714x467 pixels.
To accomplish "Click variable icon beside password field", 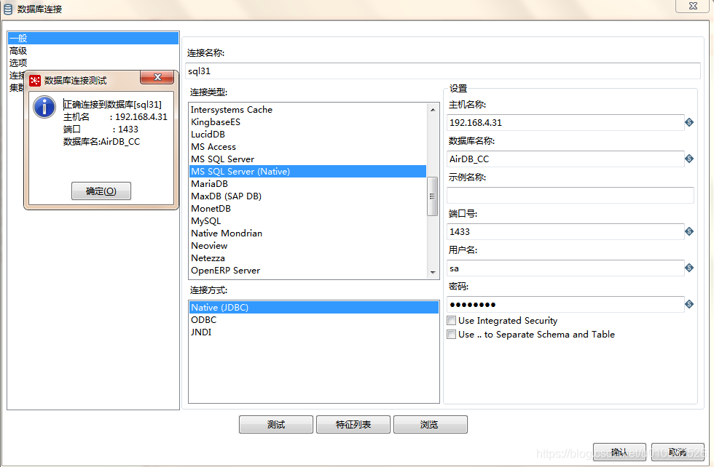I will pyautogui.click(x=689, y=304).
